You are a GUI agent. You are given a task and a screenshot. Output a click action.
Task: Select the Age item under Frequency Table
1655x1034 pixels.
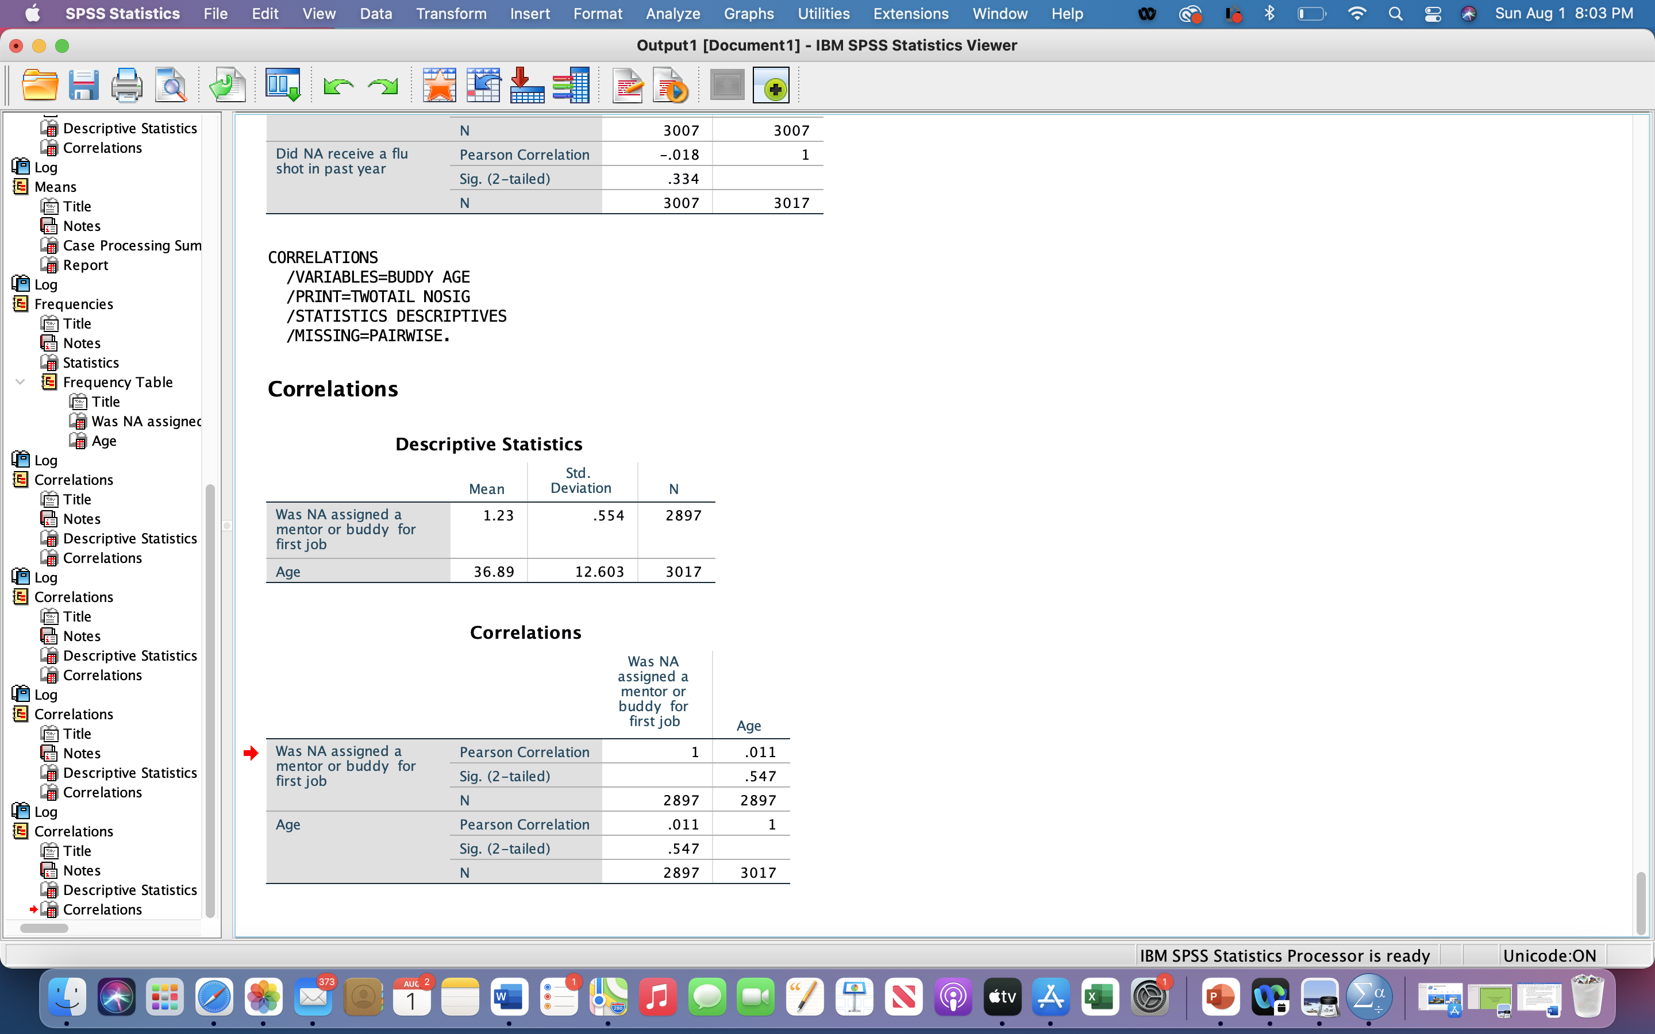(x=103, y=441)
